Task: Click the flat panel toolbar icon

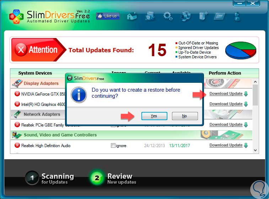Action: pyautogui.click(x=219, y=16)
